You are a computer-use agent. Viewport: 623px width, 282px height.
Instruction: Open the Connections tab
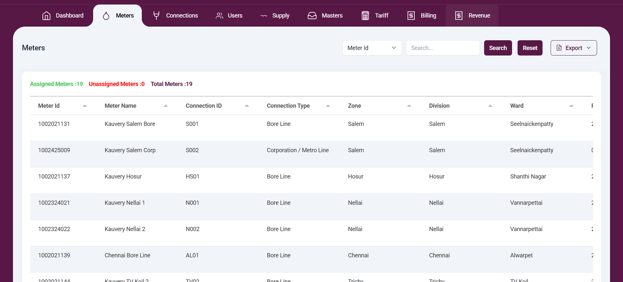point(182,16)
